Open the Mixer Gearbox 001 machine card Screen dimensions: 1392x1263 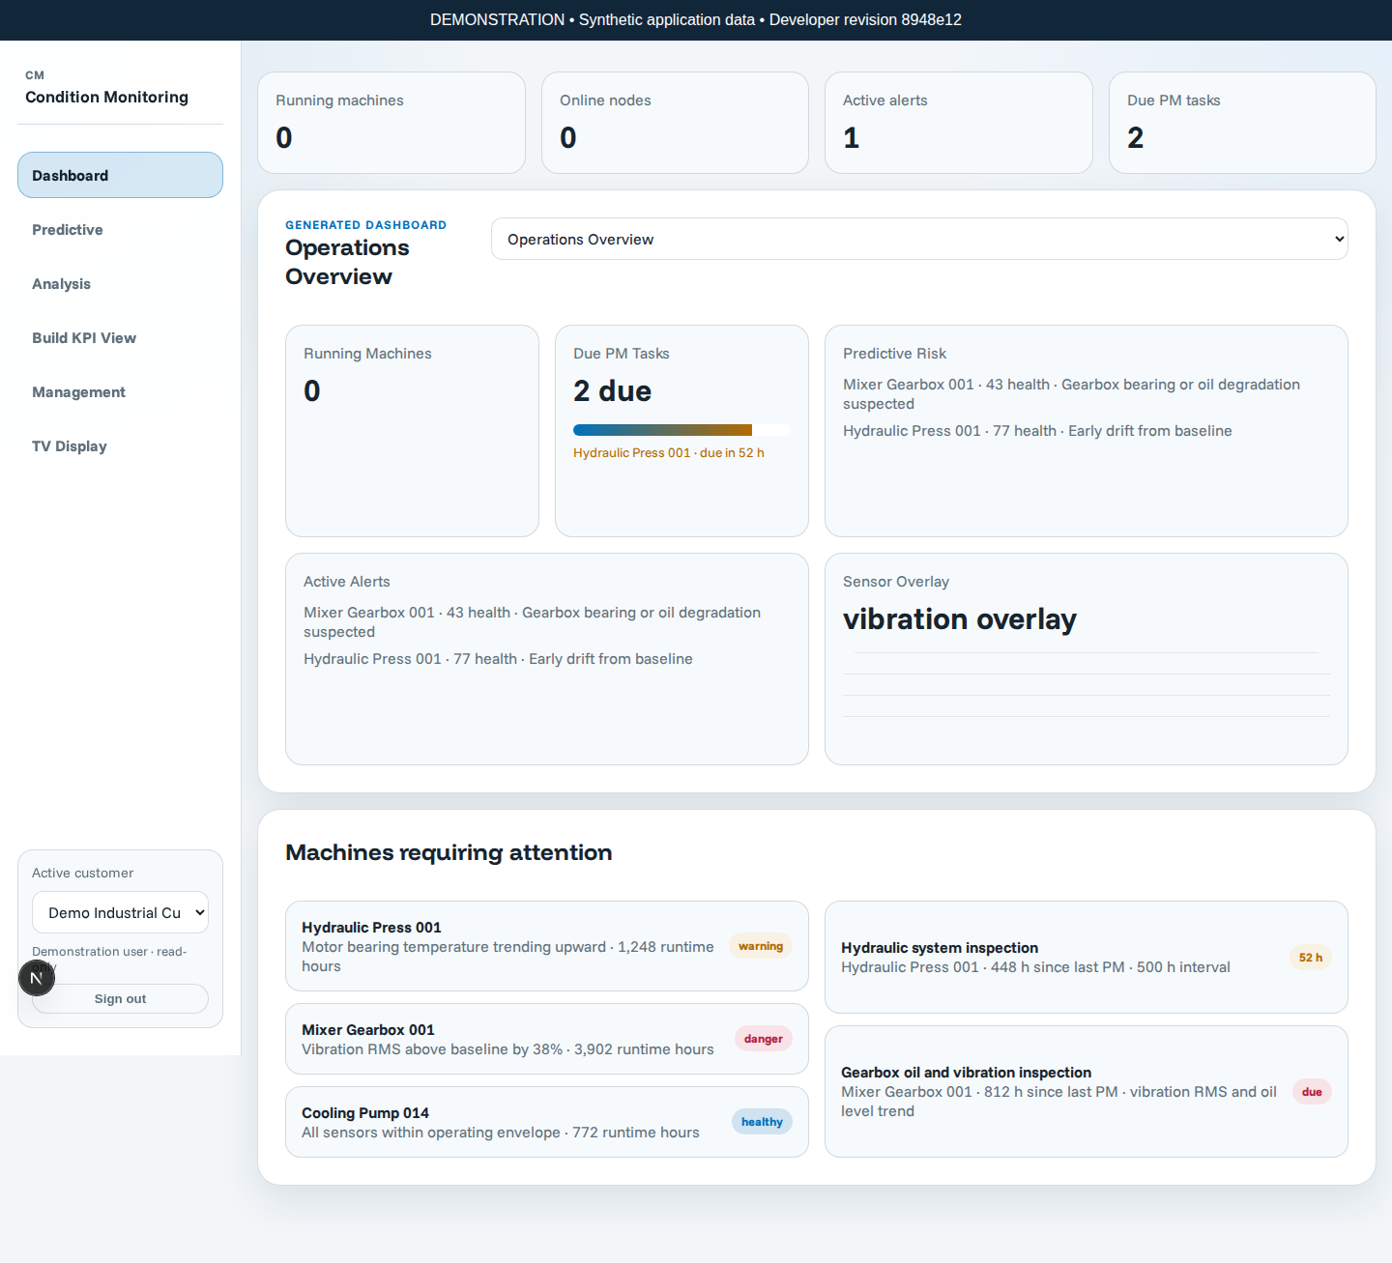tap(547, 1039)
